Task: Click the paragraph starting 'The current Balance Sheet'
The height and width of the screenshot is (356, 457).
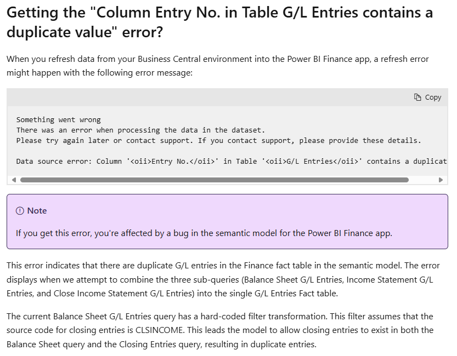Action: (220, 330)
